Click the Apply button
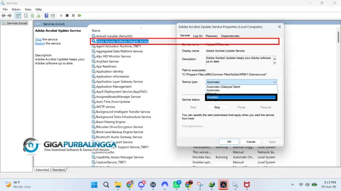The image size is (341, 191). click(272, 141)
